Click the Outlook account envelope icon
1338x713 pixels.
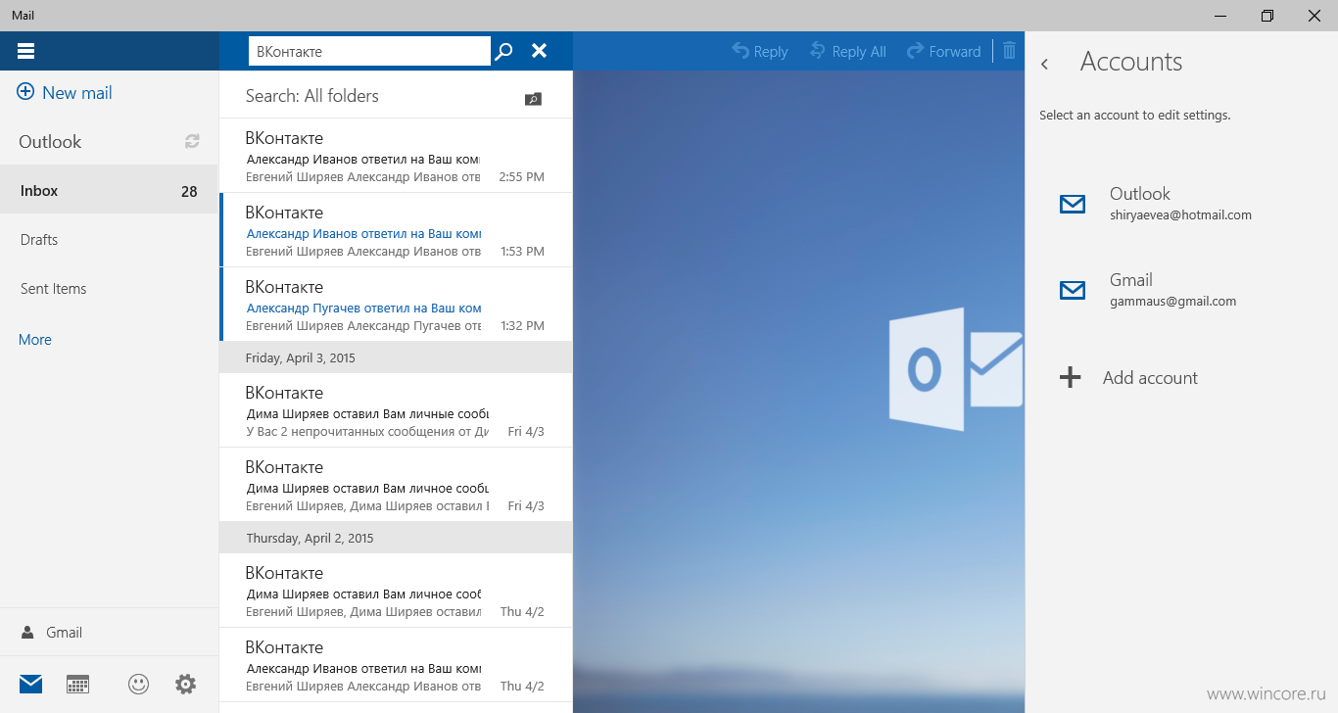tap(1073, 204)
